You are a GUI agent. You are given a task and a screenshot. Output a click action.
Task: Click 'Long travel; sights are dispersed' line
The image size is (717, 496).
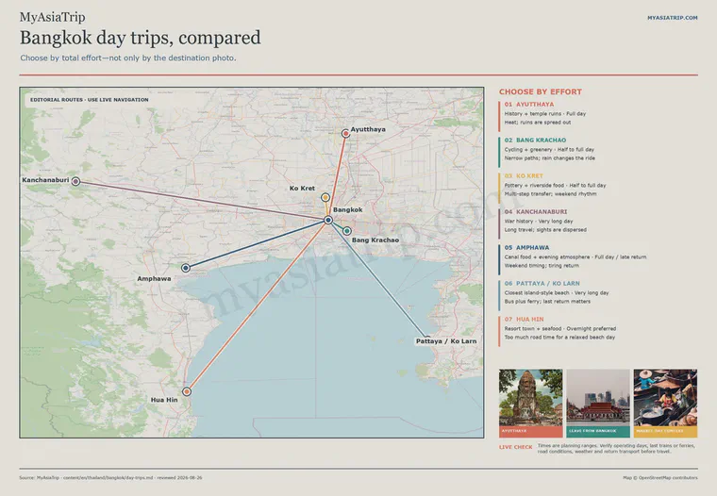545,229
